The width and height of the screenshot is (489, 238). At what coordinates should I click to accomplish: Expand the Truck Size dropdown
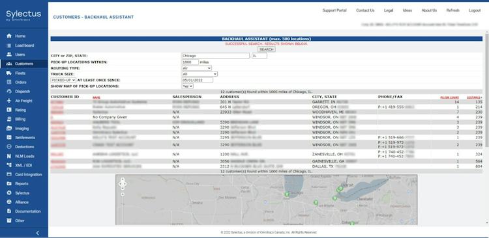pos(200,74)
